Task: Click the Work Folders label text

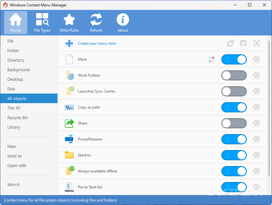Action: point(89,75)
